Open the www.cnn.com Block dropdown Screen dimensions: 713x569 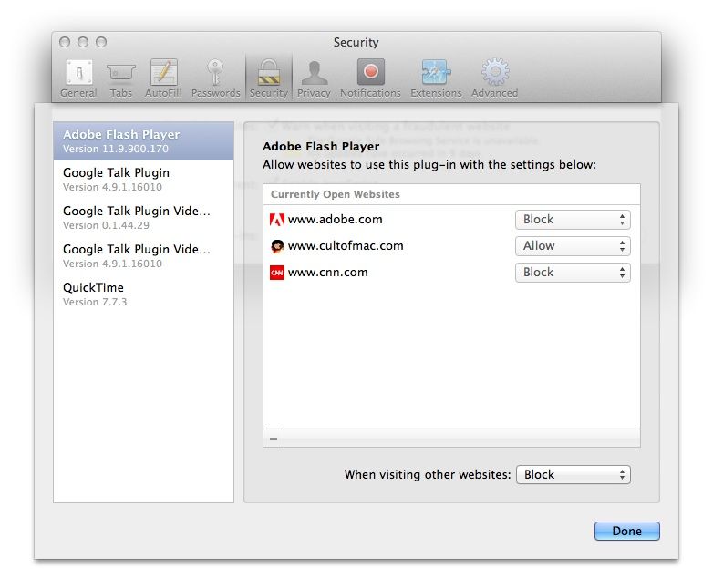(x=573, y=273)
